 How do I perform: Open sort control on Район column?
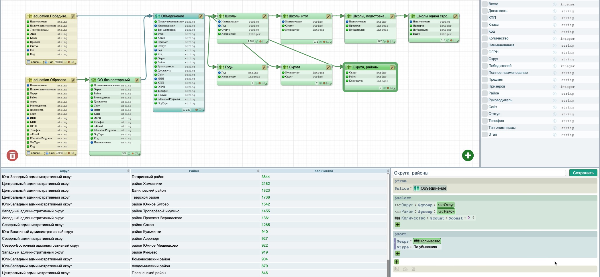[258, 171]
